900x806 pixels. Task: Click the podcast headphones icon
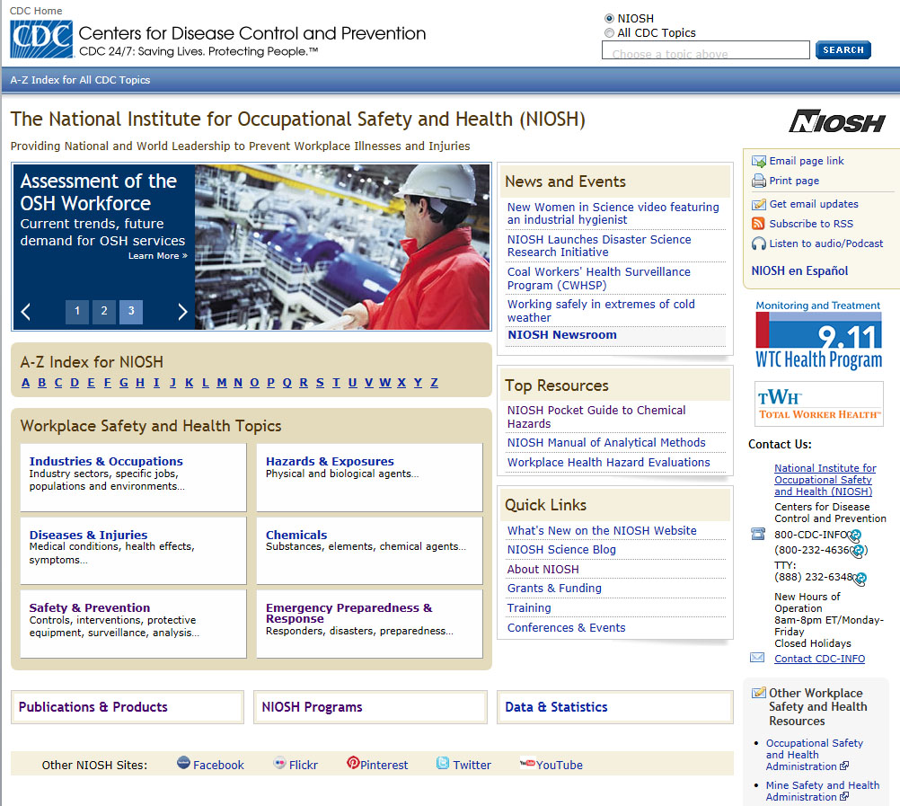coord(759,244)
